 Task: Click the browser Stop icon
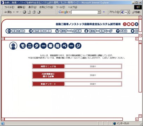point(24,12)
